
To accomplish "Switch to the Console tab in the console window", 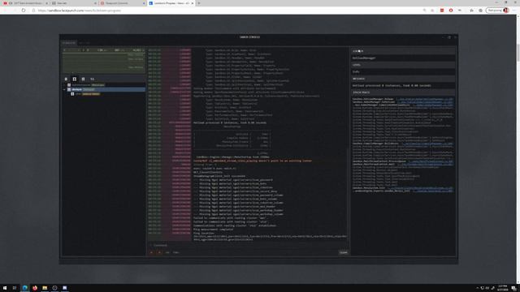I will pyautogui.click(x=69, y=43).
